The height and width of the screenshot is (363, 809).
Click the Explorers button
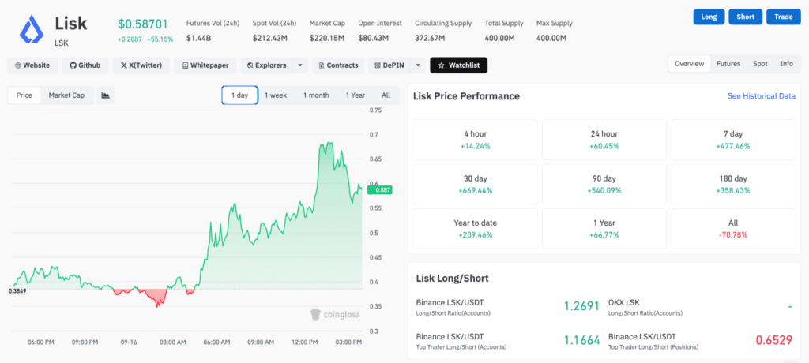coord(266,65)
